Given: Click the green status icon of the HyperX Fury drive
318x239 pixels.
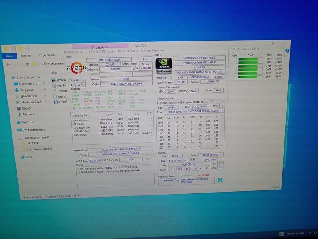Looking at the screenshot, I should coord(79,172).
